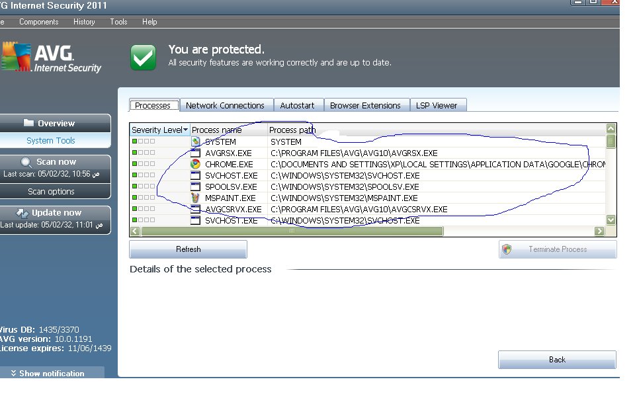Click the Chrome icon in process list
This screenshot has height=406, width=637.
pos(195,164)
